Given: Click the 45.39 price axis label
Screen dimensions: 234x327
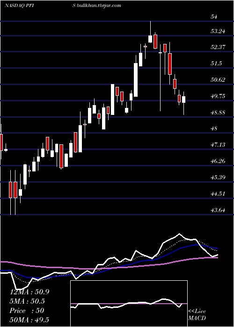Looking at the screenshot, I should click(218, 178).
